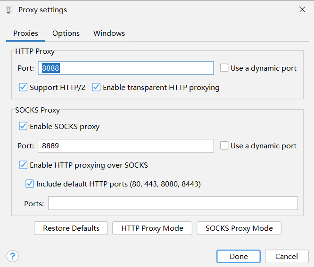Switch to the Proxies tab
The height and width of the screenshot is (267, 314).
pyautogui.click(x=25, y=33)
